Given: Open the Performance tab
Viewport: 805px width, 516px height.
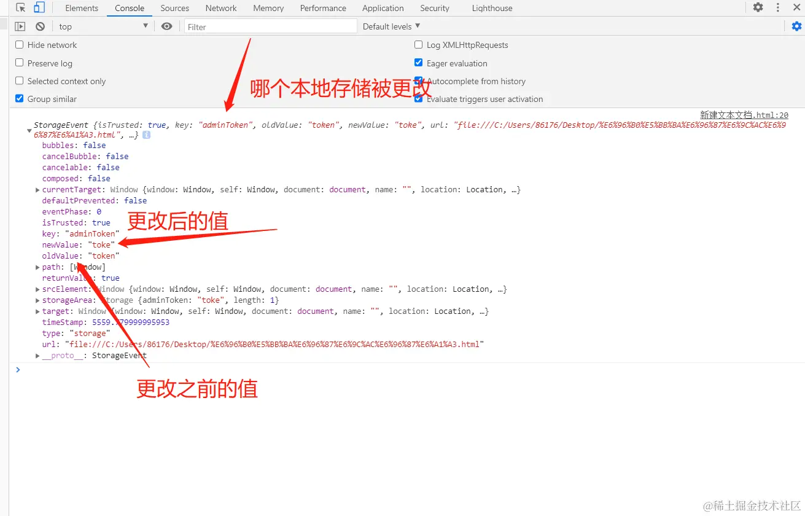Looking at the screenshot, I should (x=323, y=8).
